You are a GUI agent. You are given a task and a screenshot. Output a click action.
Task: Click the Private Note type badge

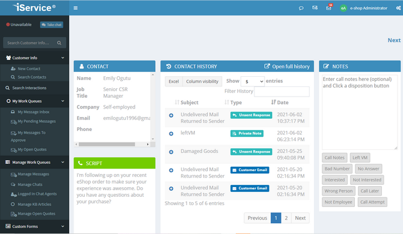[247, 134]
